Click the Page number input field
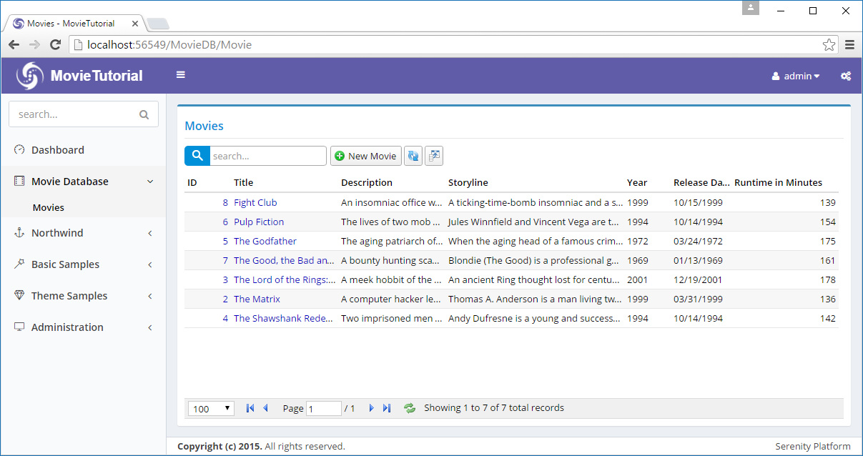Viewport: 863px width, 456px height. tap(323, 408)
